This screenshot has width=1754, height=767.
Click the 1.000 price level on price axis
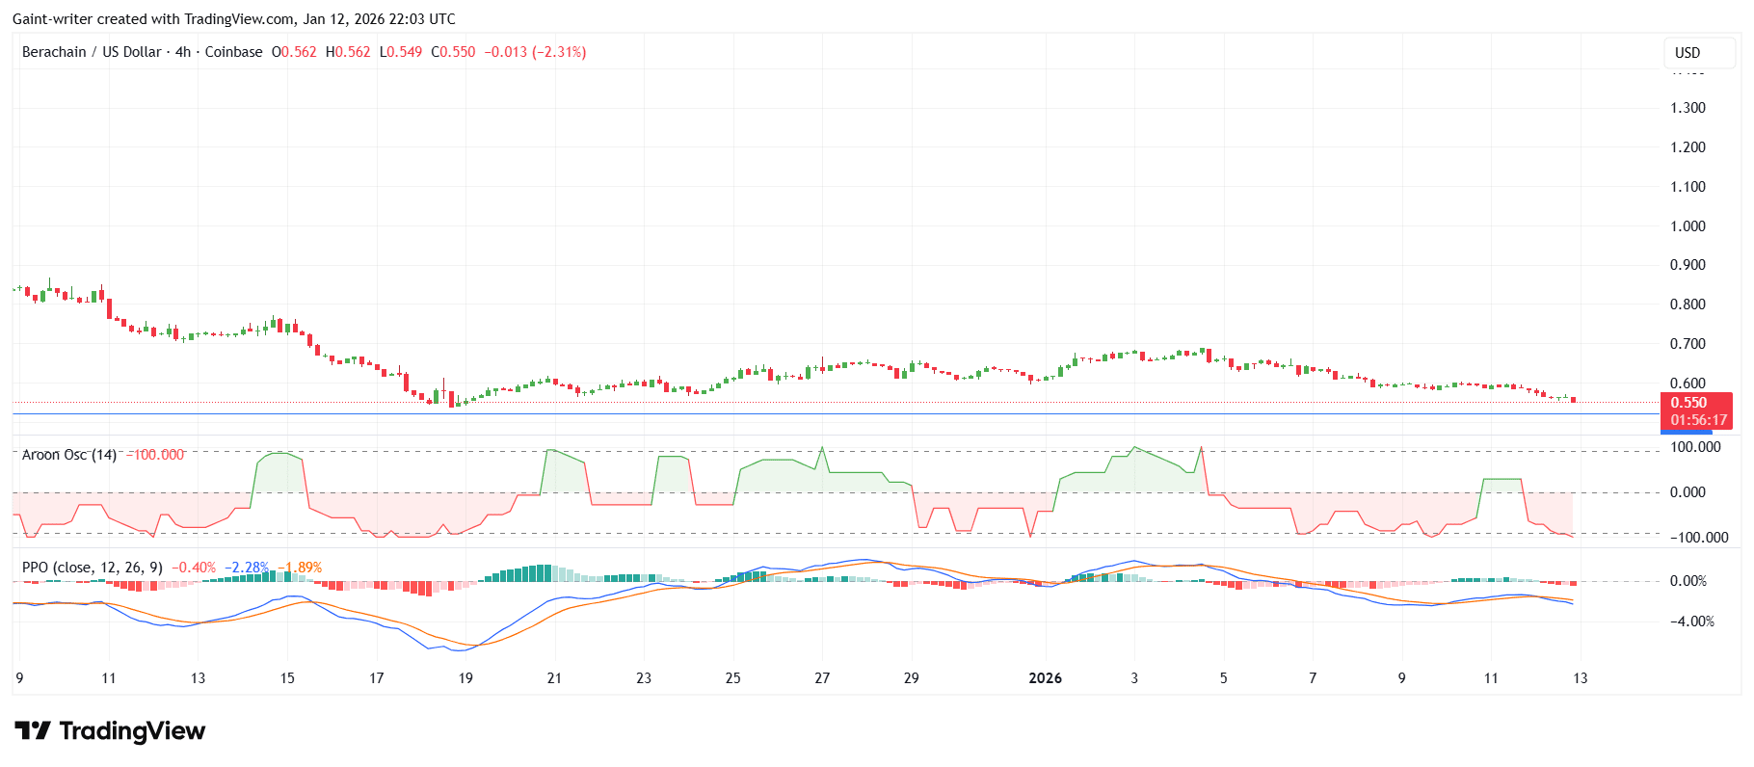point(1688,226)
